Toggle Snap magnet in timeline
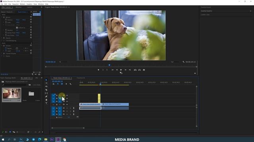254x142 pixels. pyautogui.click(x=58, y=84)
